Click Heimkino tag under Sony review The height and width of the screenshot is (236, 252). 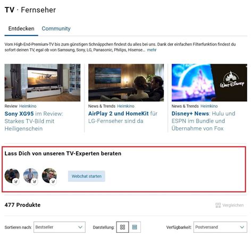point(28,106)
